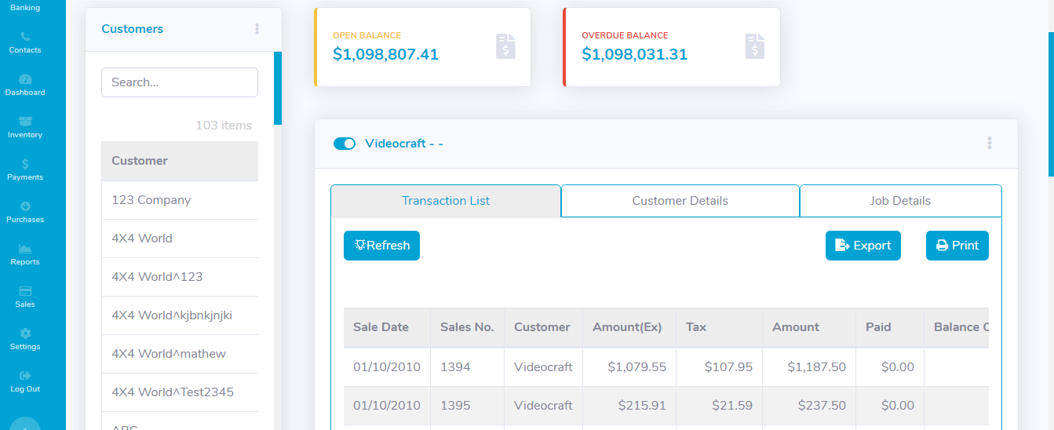The image size is (1054, 430).
Task: Focus the customer Search field
Action: 180,82
